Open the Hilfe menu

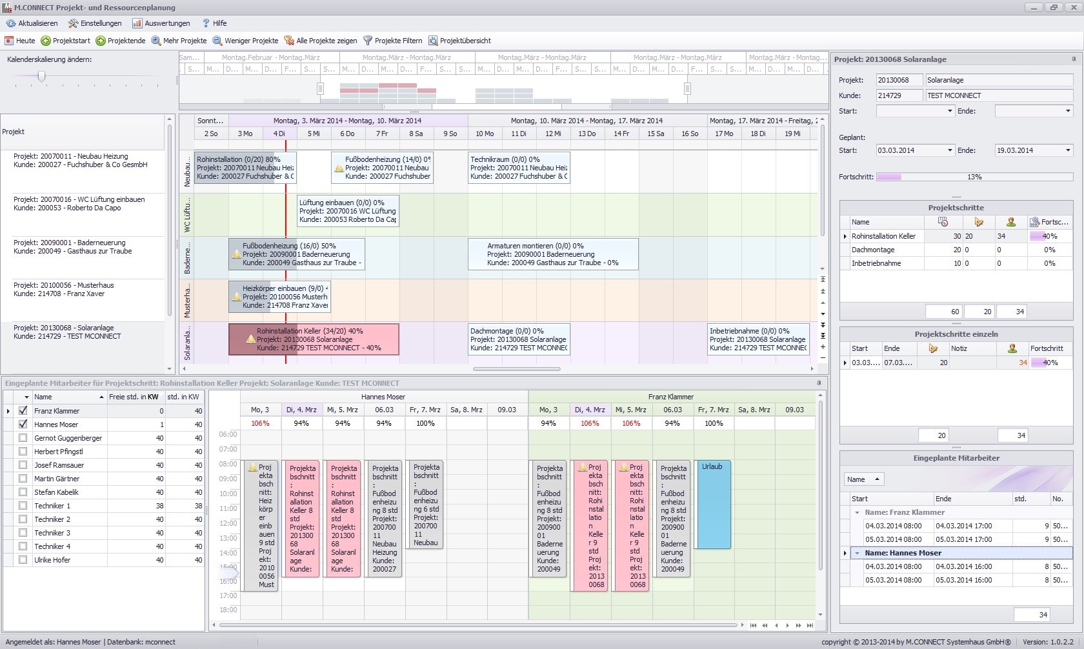214,23
